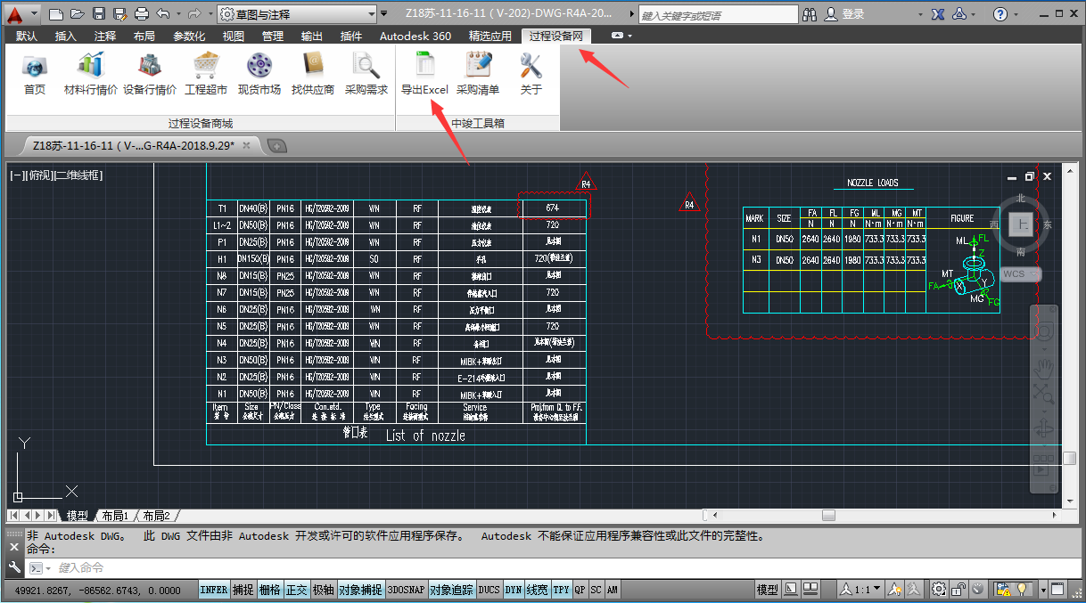Viewport: 1086px width, 603px height.
Task: Open the AutoCAD application menu logo
Action: click(16, 13)
